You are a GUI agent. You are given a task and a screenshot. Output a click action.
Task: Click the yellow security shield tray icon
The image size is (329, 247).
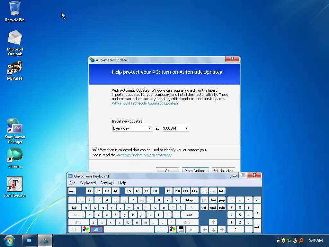point(283,241)
